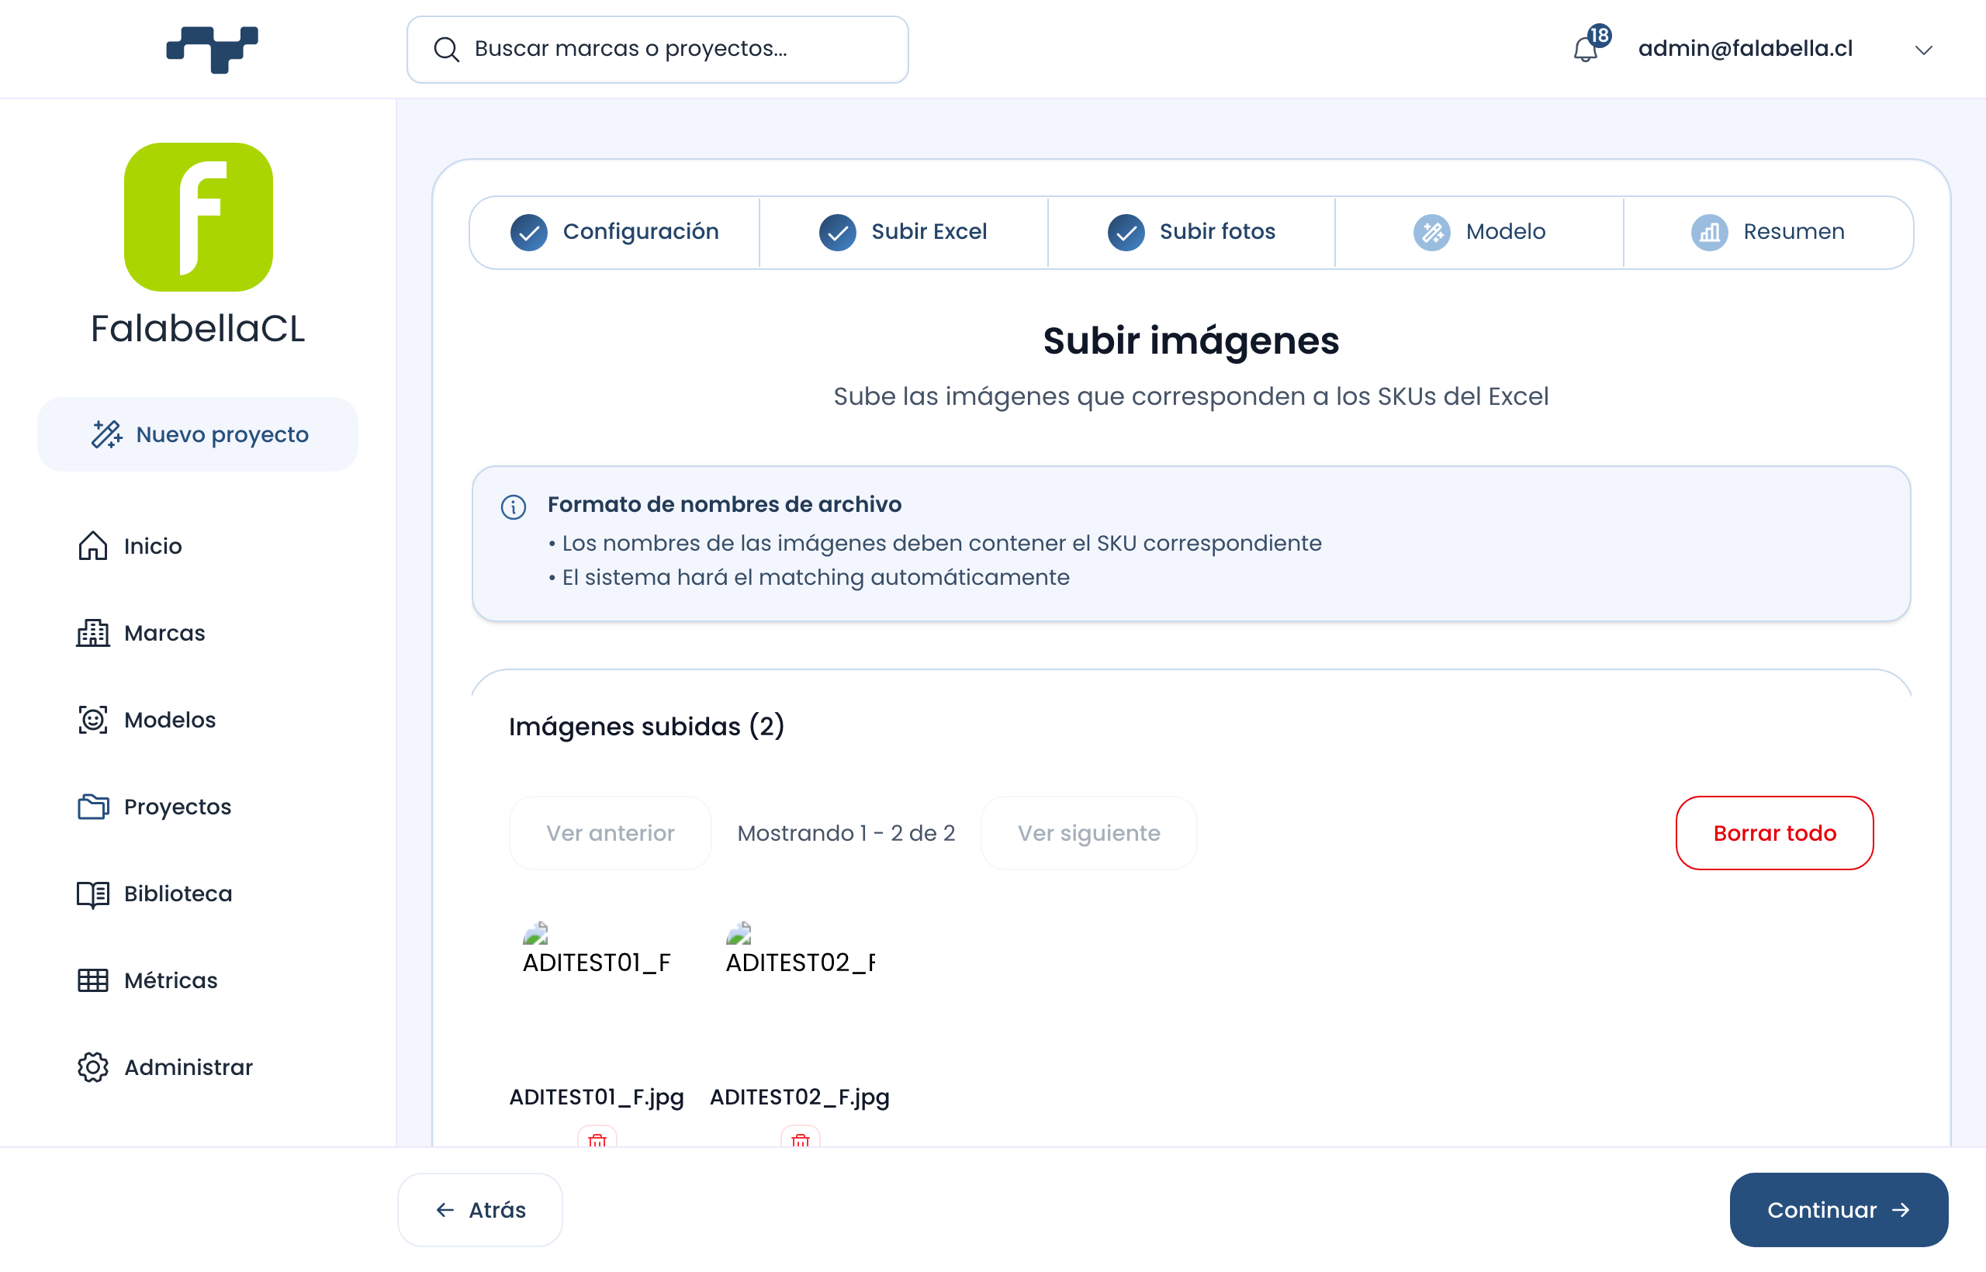Click Continuar to proceed
The width and height of the screenshot is (1986, 1272).
(1839, 1210)
